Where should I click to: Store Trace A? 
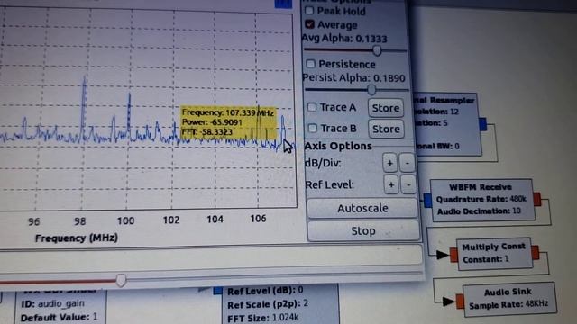point(386,108)
